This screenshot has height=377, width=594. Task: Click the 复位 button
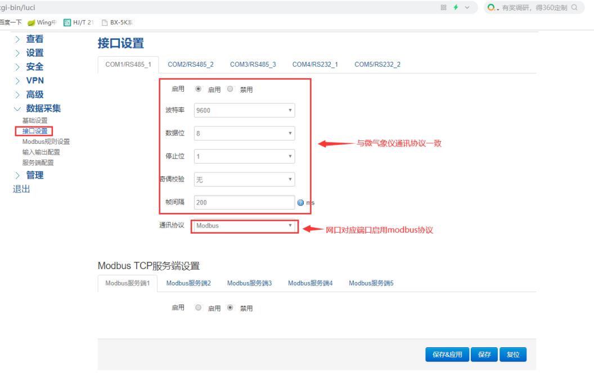512,354
